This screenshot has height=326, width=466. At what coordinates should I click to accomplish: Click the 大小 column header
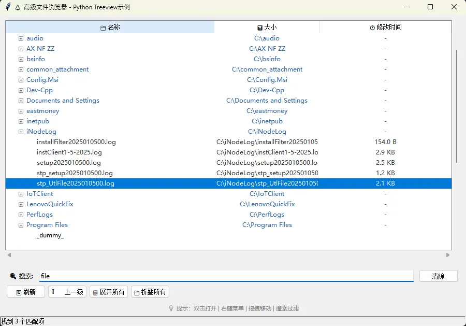tap(267, 27)
